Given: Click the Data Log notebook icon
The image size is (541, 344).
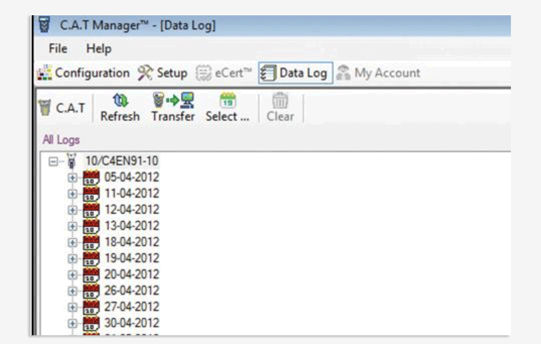Looking at the screenshot, I should pyautogui.click(x=268, y=73).
